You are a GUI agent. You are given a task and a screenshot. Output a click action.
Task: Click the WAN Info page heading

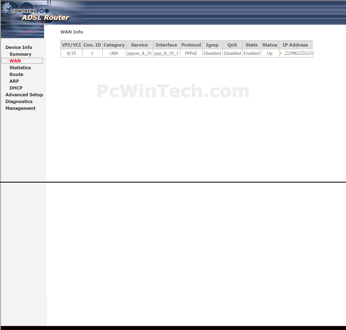72,32
